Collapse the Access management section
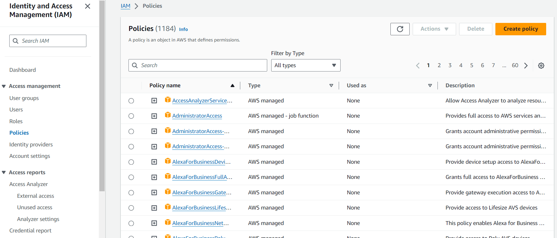The height and width of the screenshot is (238, 557). (x=4, y=86)
